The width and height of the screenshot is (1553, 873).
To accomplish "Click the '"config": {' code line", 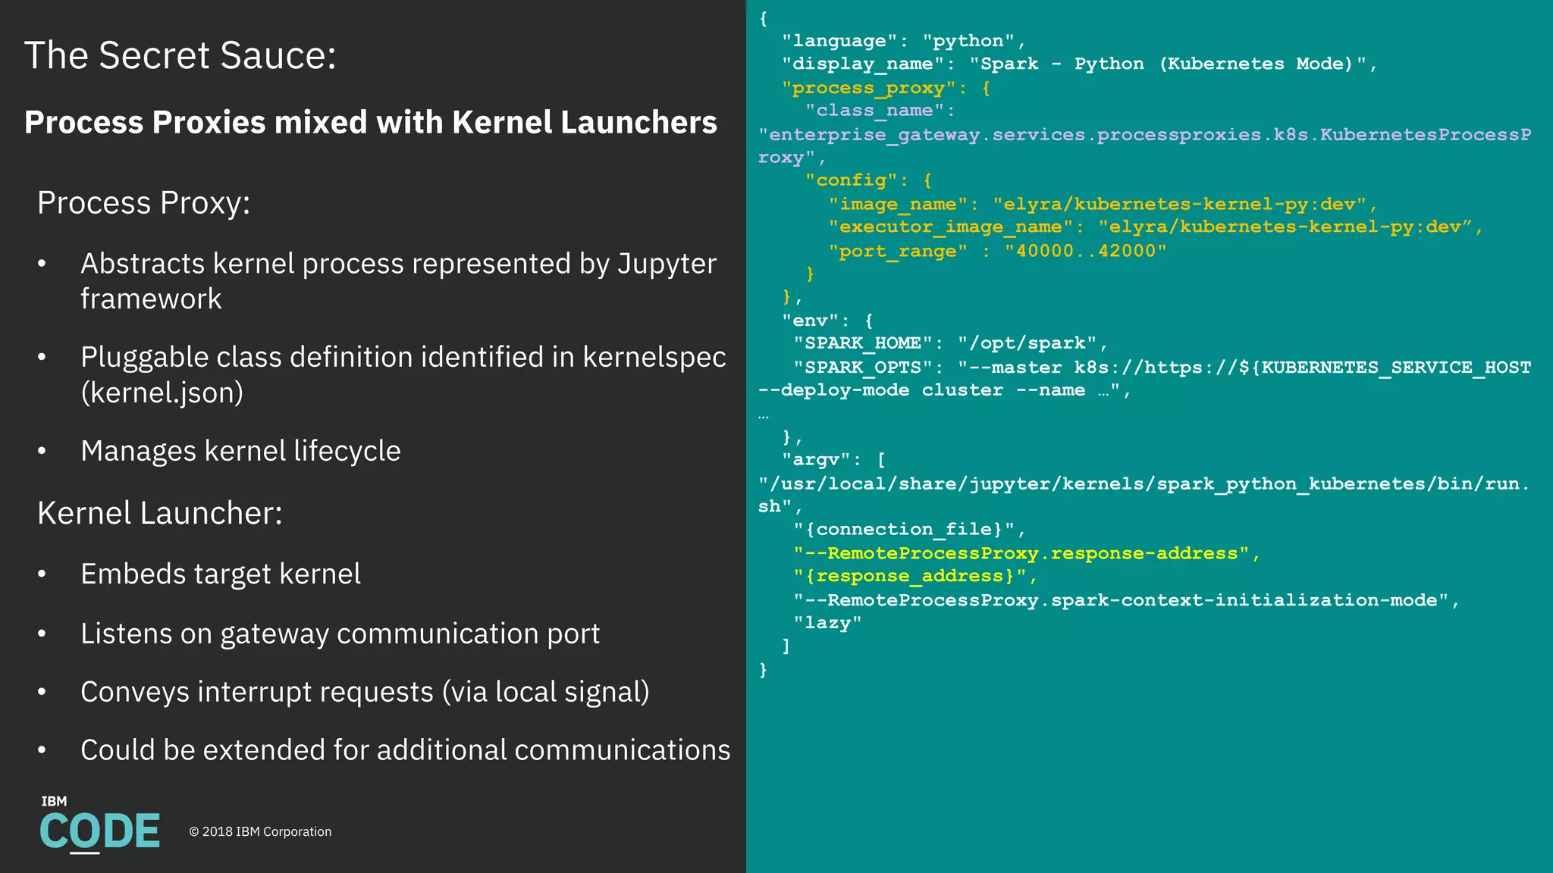I will point(869,180).
